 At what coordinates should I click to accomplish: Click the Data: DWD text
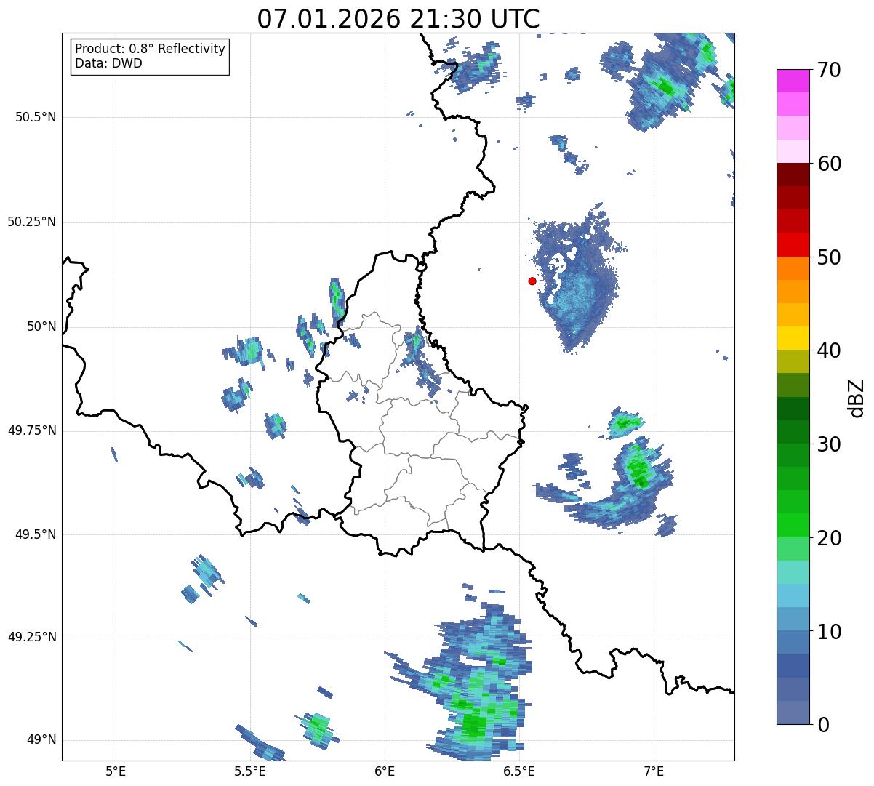click(108, 63)
